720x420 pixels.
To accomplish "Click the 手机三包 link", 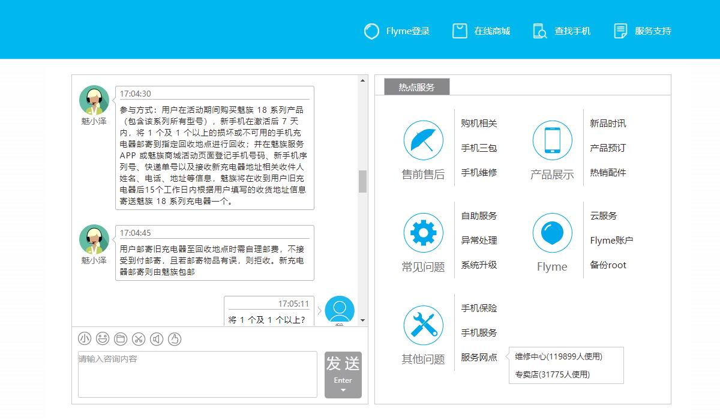I will [x=479, y=148].
